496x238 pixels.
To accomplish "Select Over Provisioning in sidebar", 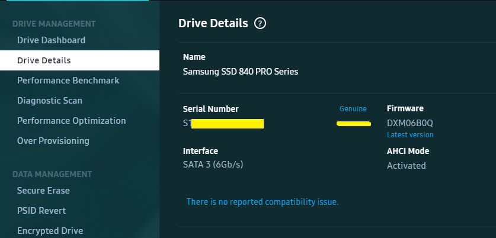I will [x=53, y=141].
